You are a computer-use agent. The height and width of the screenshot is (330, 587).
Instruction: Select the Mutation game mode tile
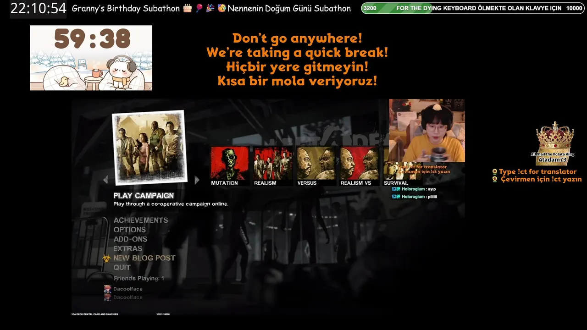click(229, 166)
